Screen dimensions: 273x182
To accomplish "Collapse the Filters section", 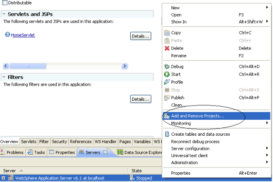I will tap(4, 77).
